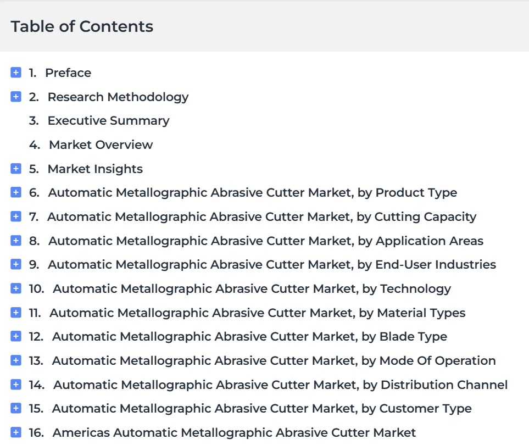Expand the by Technology plus icon
Image resolution: width=529 pixels, height=445 pixels.
tap(16, 288)
